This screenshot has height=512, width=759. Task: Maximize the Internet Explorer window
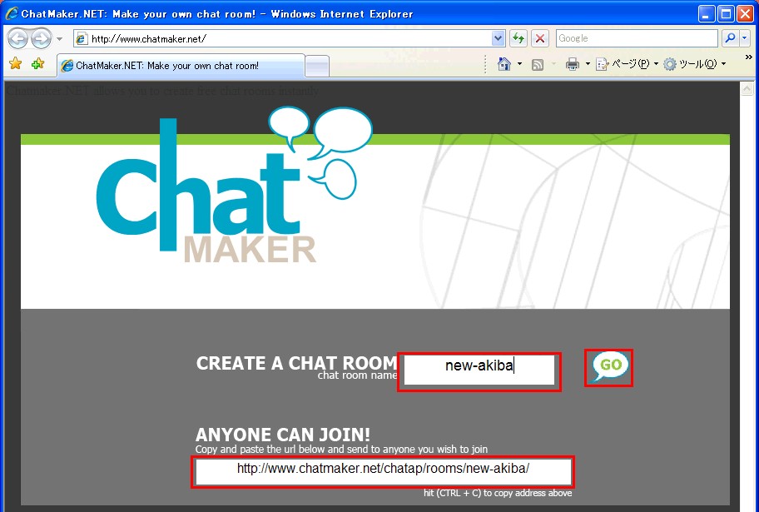tap(726, 13)
